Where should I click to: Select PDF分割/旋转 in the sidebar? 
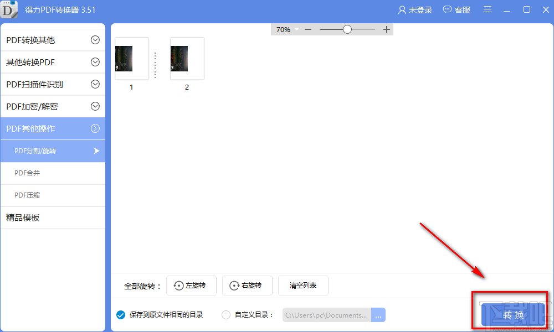tap(53, 151)
